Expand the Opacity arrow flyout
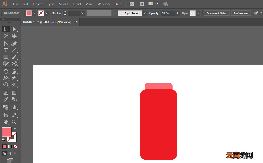The height and width of the screenshot is (163, 263). click(x=177, y=13)
